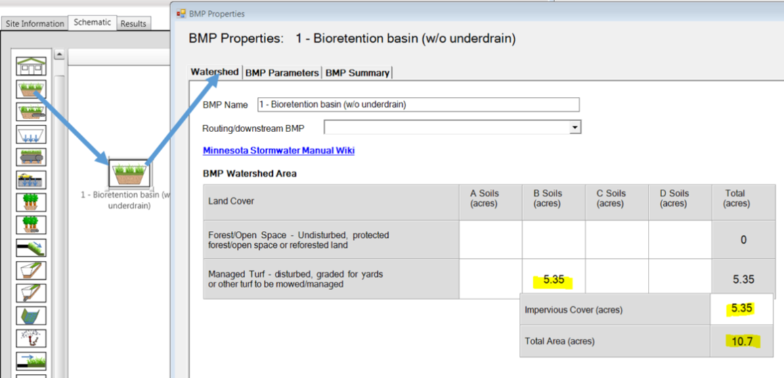The image size is (784, 378).
Task: Switch to the BMP Parameters tab
Action: click(x=282, y=72)
